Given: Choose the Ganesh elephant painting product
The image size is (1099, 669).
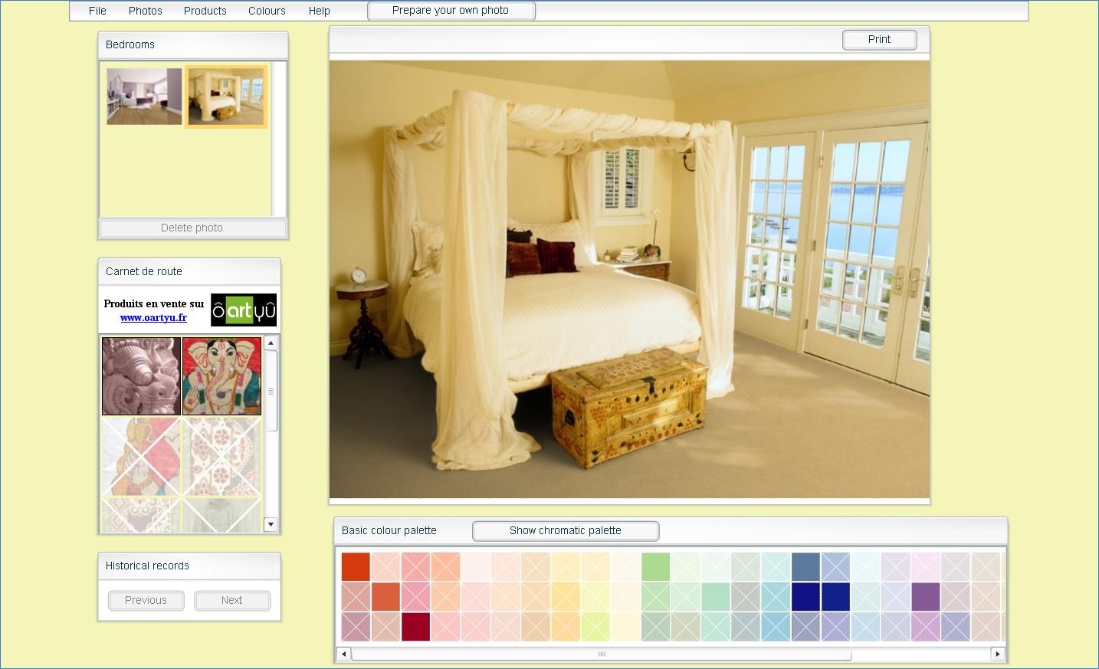Looking at the screenshot, I should point(222,376).
